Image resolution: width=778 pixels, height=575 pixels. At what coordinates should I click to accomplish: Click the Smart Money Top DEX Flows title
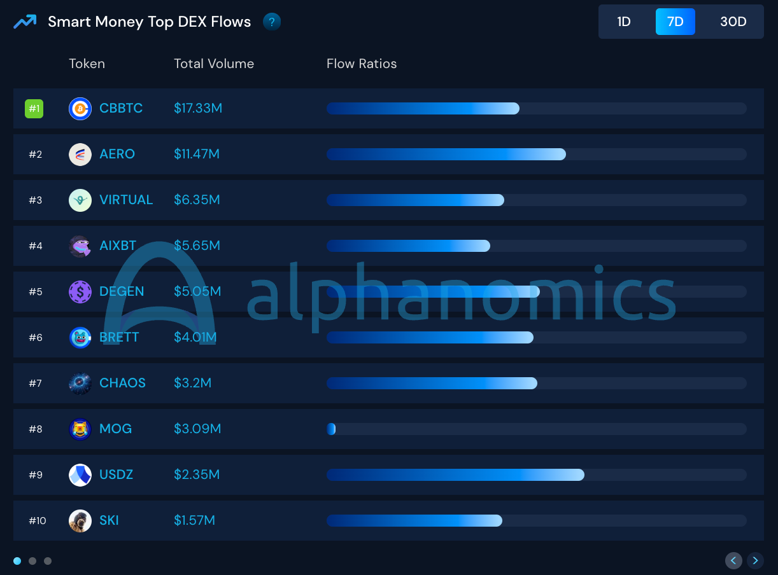[150, 22]
